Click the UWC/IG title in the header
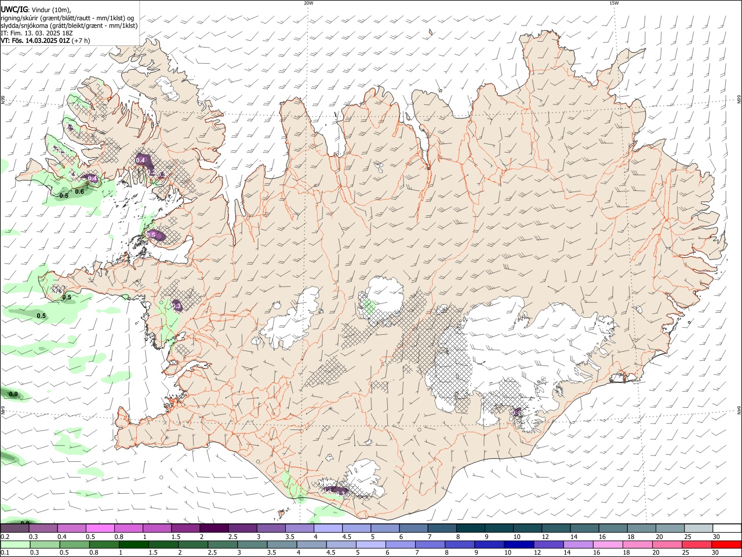This screenshot has height=557, width=742. point(14,10)
